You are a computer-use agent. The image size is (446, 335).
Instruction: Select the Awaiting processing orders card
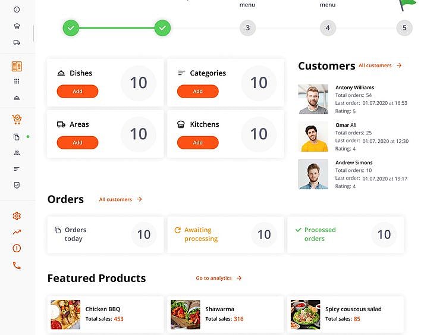tap(225, 234)
